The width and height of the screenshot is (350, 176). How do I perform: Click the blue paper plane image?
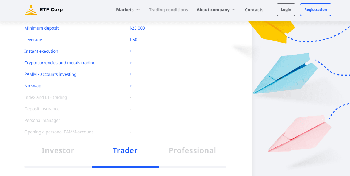tap(285, 74)
